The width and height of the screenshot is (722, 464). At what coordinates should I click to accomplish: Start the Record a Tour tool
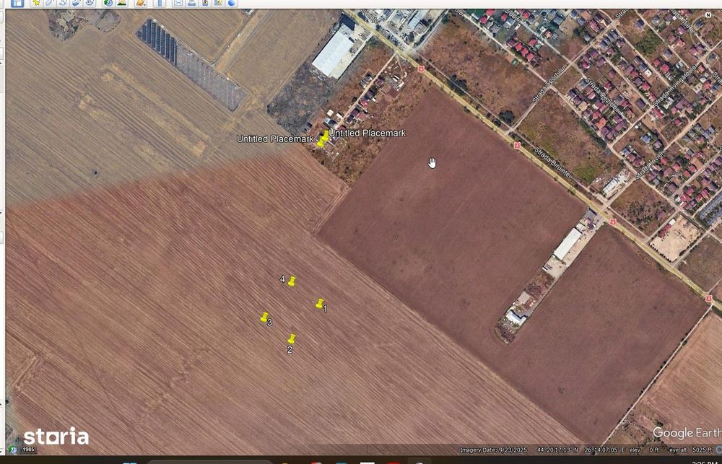coord(90,3)
